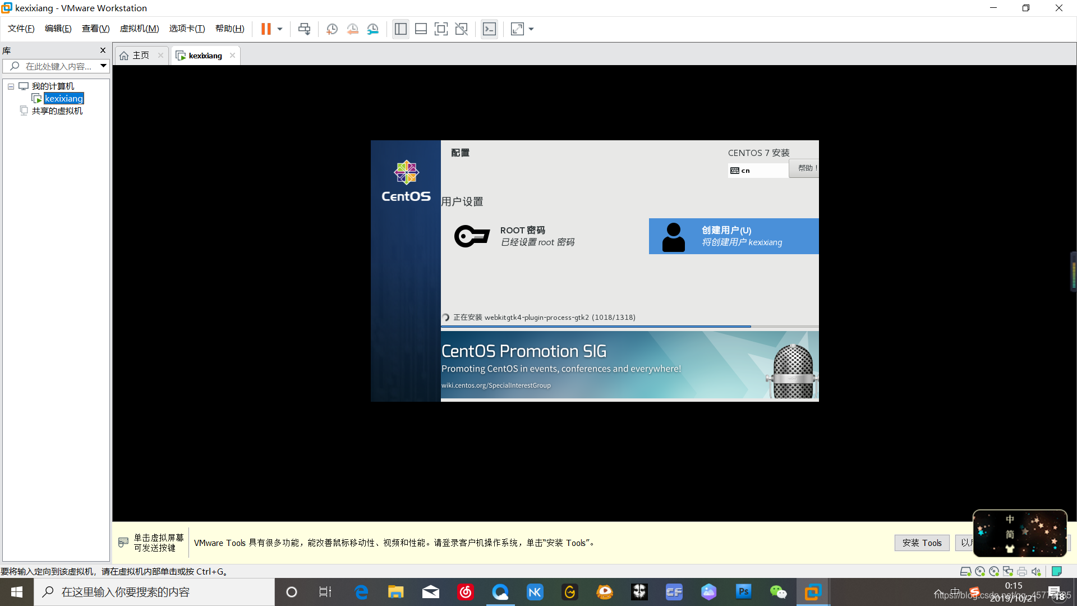Switch to Unity mode icon
The image size is (1077, 606).
[x=461, y=29]
